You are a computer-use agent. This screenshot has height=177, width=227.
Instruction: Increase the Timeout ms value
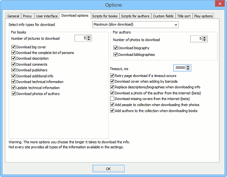point(188,66)
